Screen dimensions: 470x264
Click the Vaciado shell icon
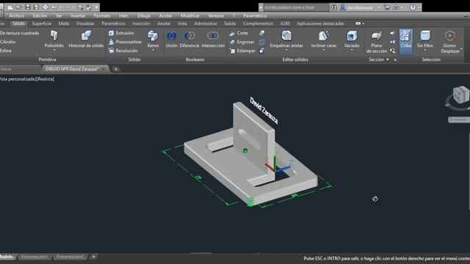pos(352,36)
